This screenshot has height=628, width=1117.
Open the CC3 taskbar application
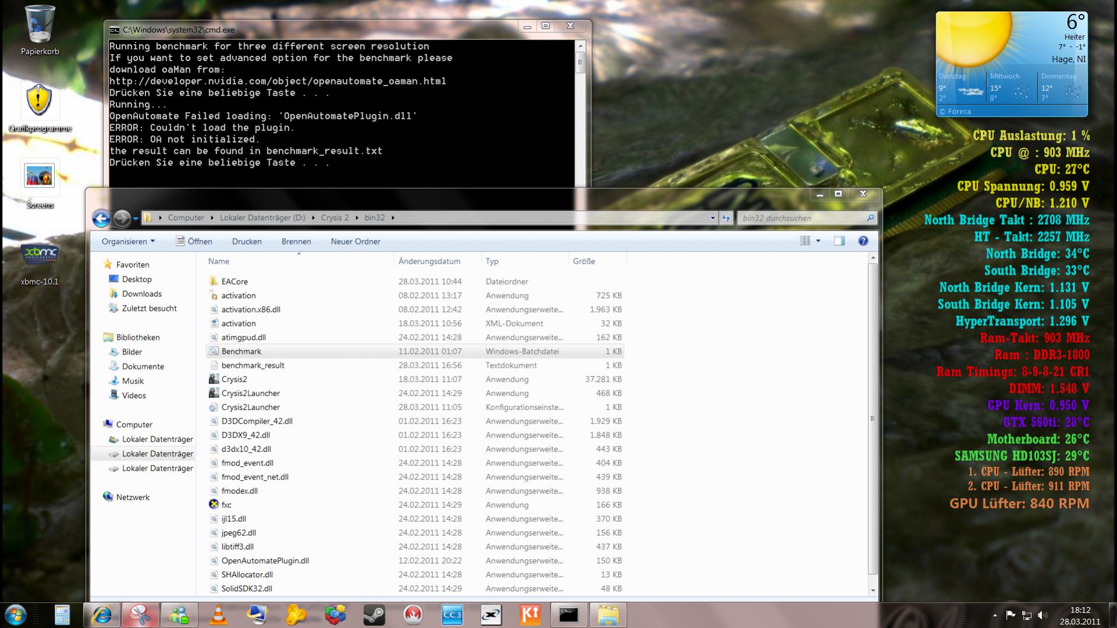pos(452,615)
